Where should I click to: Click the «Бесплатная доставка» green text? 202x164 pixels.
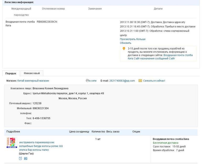point(165,143)
